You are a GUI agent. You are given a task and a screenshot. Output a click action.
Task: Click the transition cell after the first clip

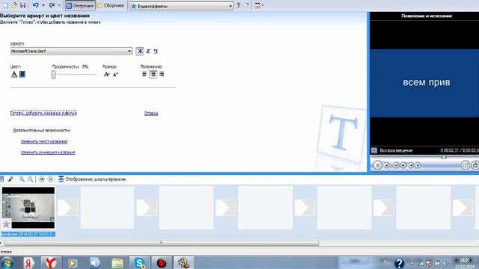coord(67,208)
